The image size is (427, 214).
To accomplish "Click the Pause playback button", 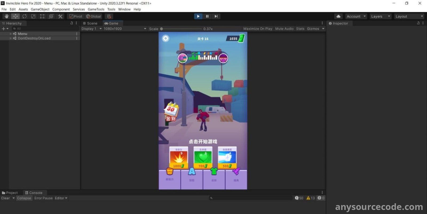I will pos(207,16).
